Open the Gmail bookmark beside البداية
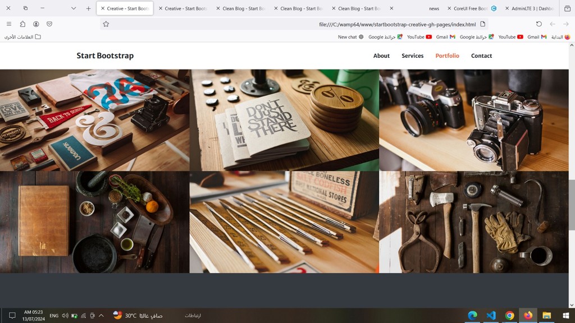 [537, 37]
